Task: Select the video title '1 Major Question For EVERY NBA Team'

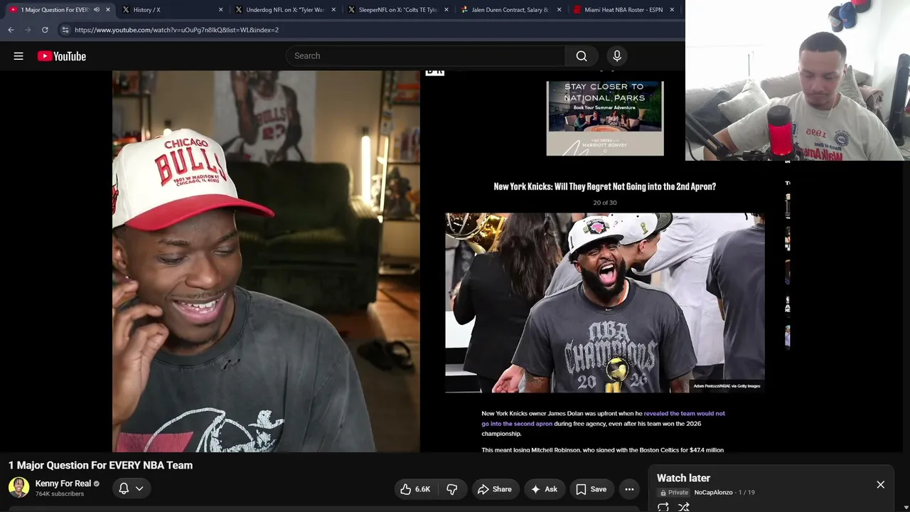Action: 100,465
